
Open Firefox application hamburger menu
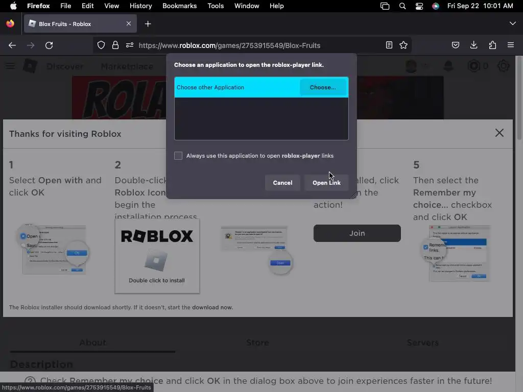(510, 45)
